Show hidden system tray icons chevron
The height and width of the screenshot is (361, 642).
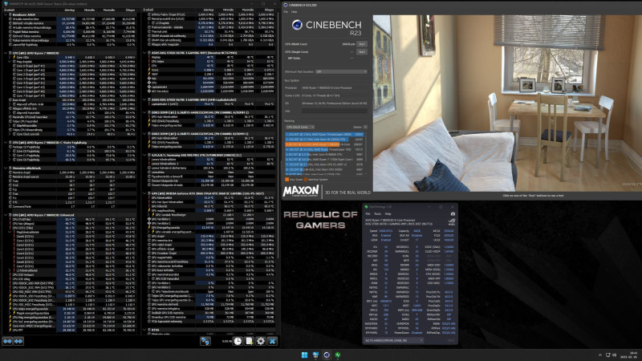[x=600, y=355]
